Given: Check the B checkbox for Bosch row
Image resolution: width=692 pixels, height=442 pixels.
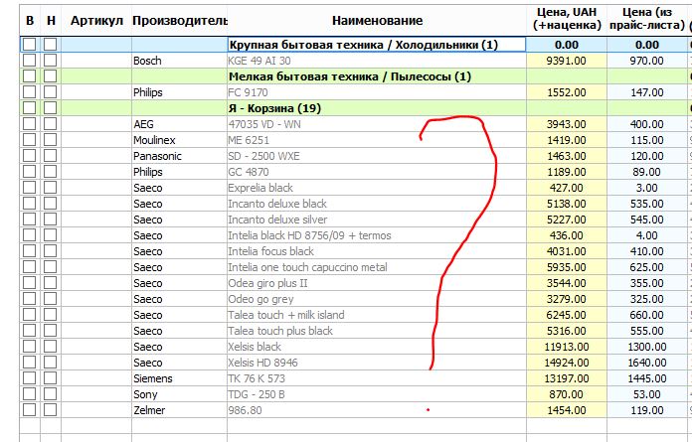Looking at the screenshot, I should click(x=30, y=61).
